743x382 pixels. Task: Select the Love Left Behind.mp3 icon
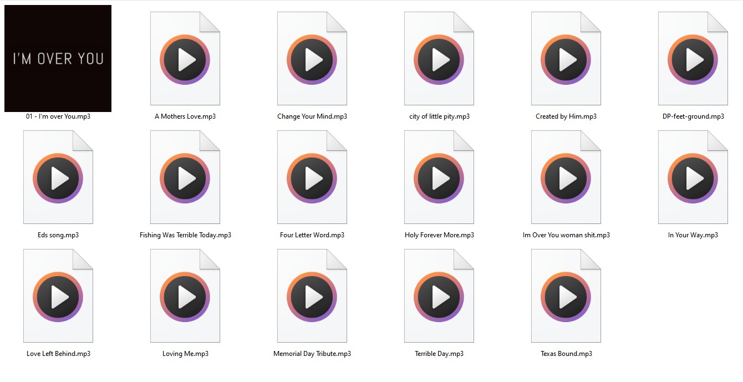[58, 296]
